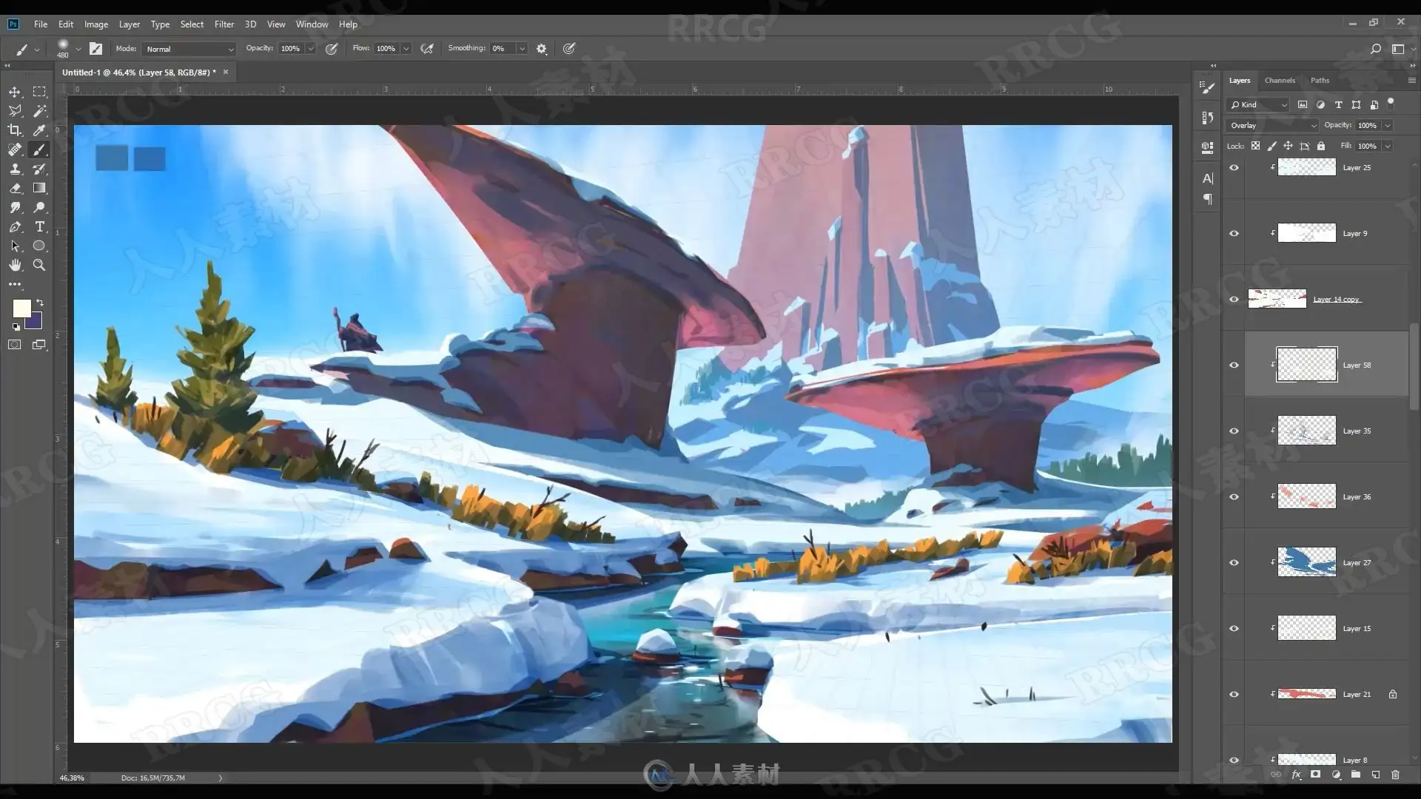
Task: Open layer style fx menu
Action: 1296,775
